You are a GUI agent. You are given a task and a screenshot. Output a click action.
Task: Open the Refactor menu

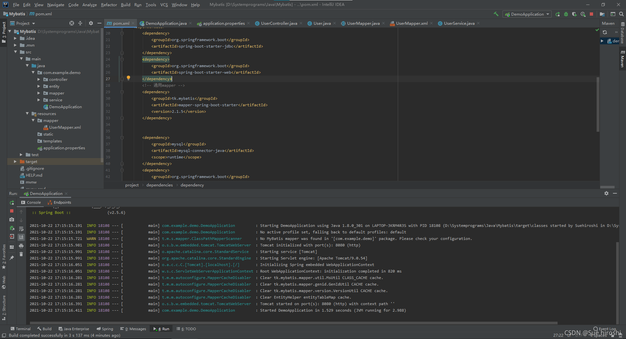[x=109, y=5]
